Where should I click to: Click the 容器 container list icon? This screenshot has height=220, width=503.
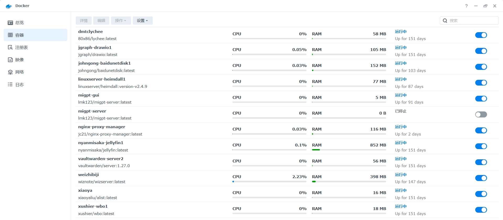[x=10, y=35]
